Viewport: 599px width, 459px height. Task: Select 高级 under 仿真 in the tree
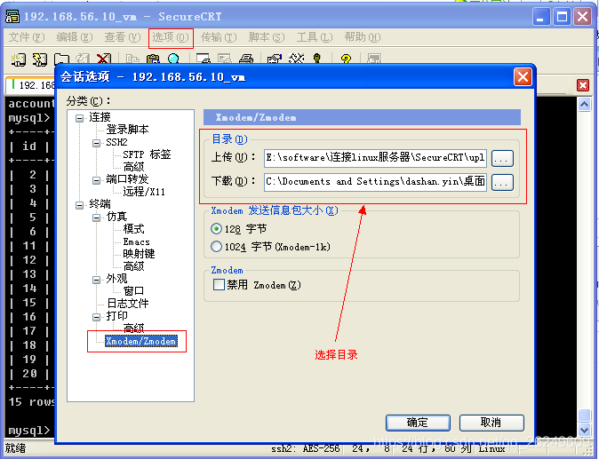(x=133, y=266)
